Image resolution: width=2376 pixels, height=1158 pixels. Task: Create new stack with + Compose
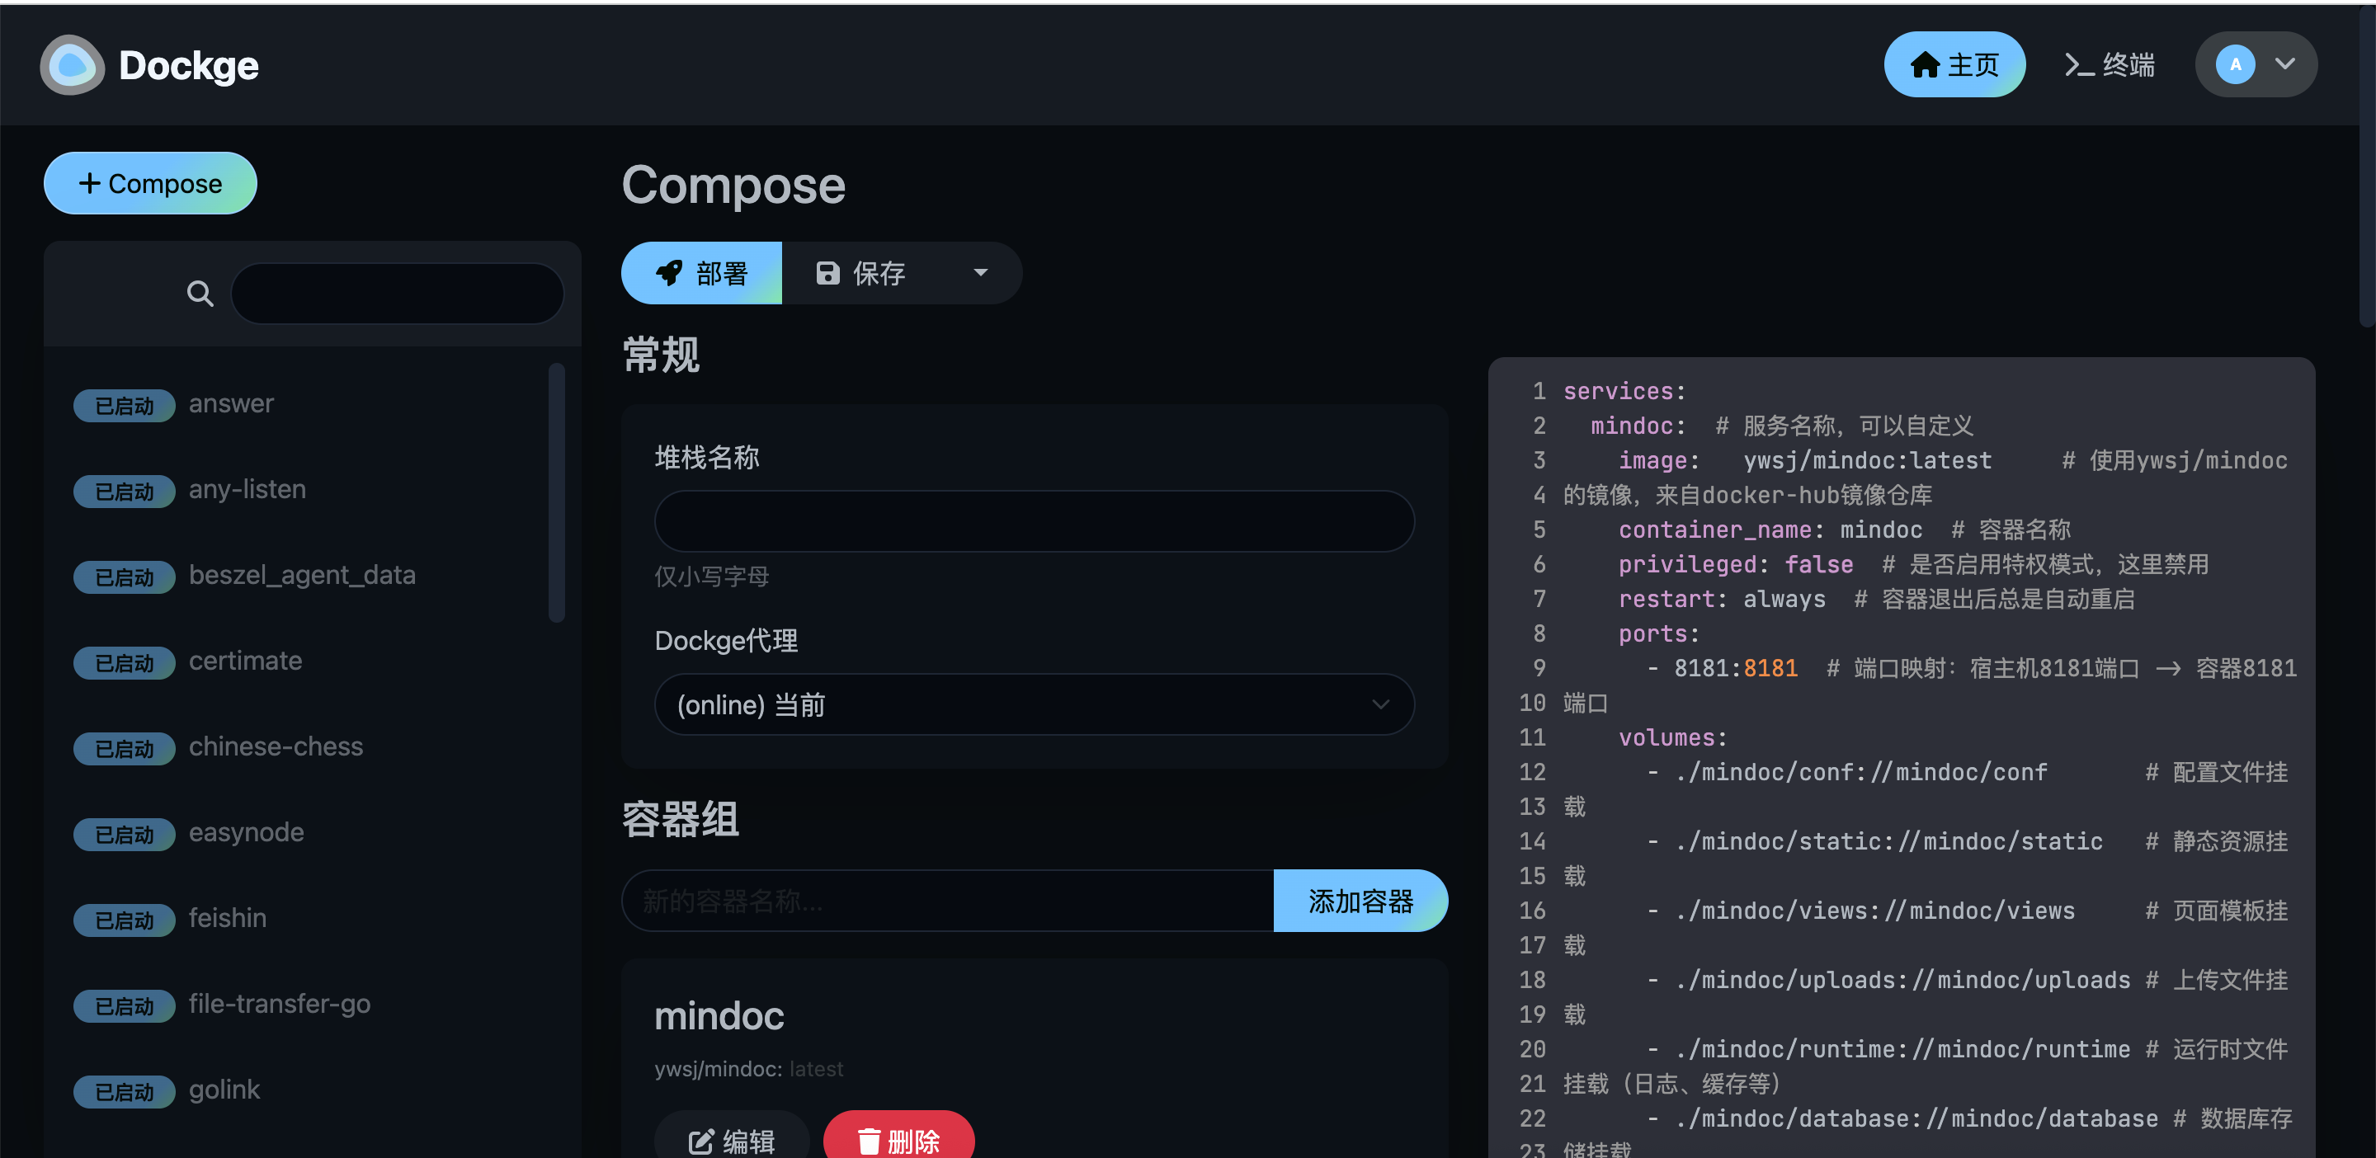click(x=150, y=183)
